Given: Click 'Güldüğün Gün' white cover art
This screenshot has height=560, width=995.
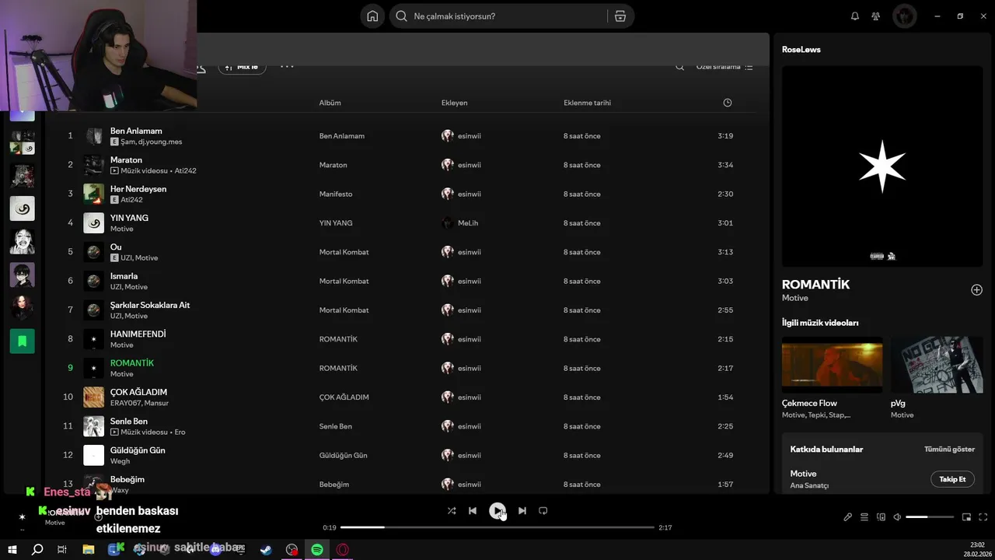Looking at the screenshot, I should pyautogui.click(x=94, y=455).
